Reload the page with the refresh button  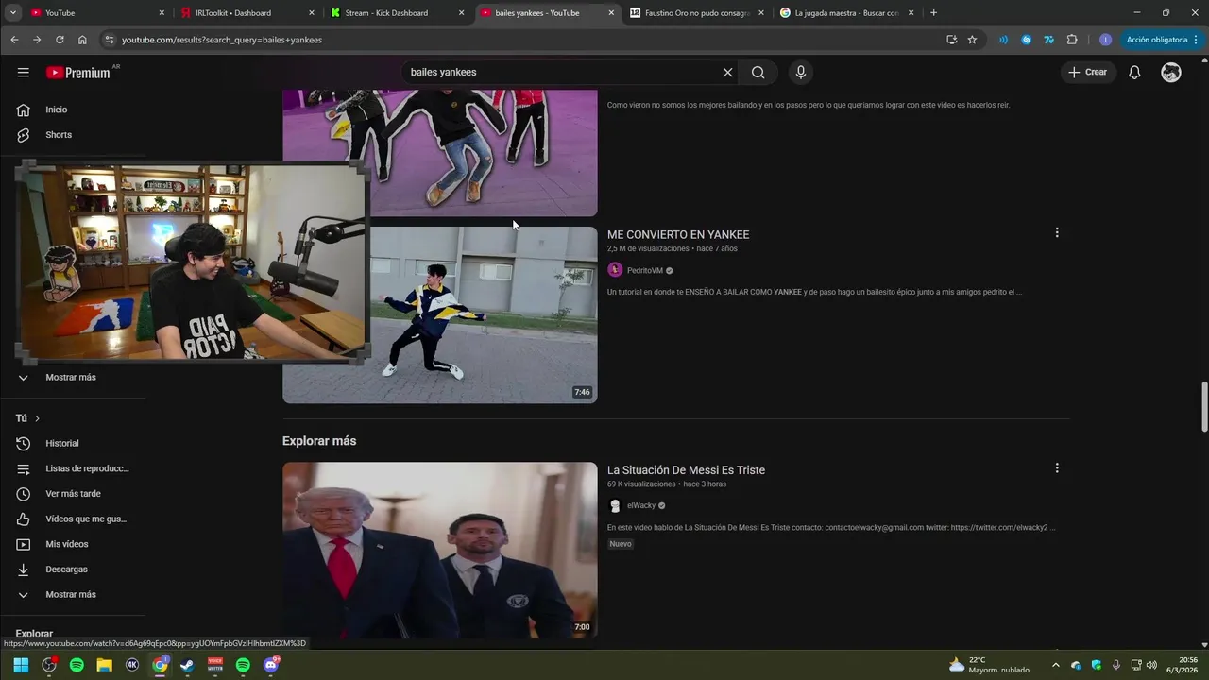[60, 40]
